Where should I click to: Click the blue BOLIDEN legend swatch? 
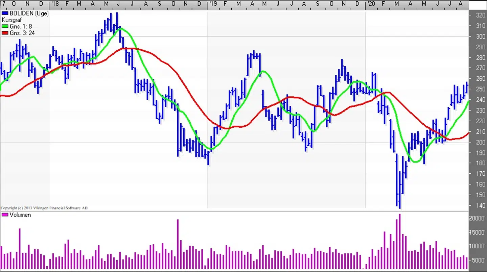pos(5,14)
